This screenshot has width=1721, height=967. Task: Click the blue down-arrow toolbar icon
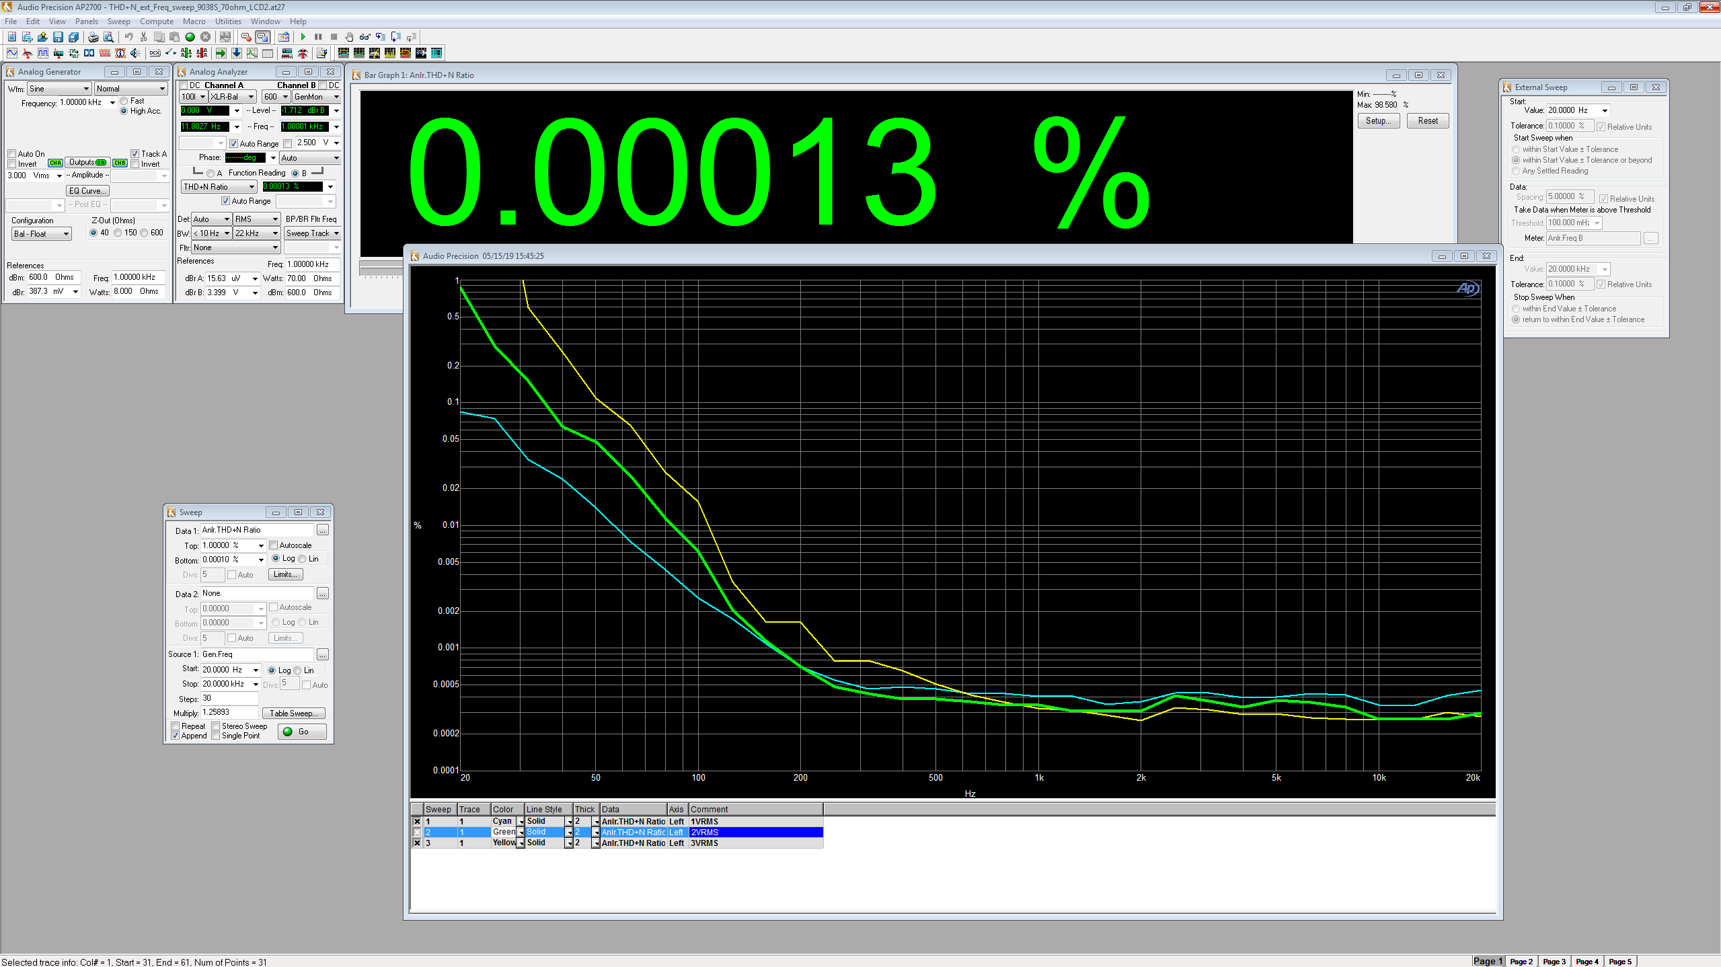click(237, 53)
